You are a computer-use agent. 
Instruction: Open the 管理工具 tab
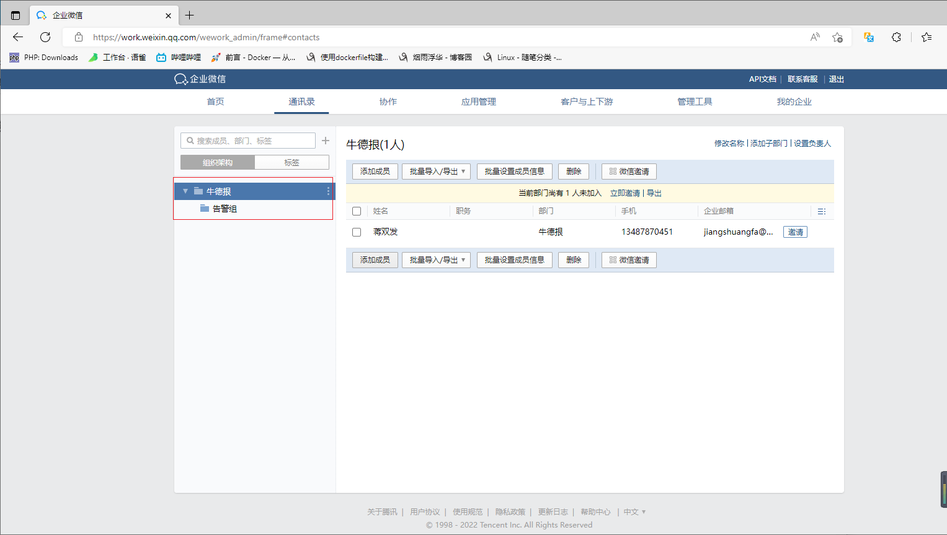(695, 102)
